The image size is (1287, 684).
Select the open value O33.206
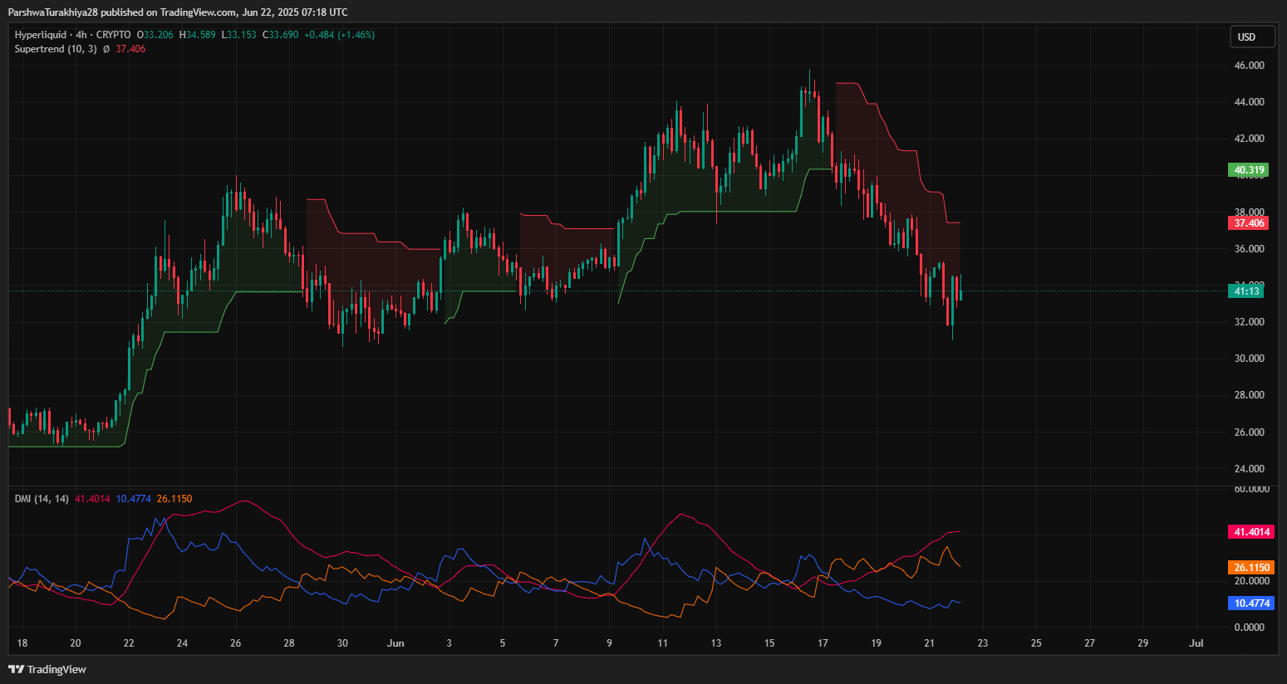(155, 35)
